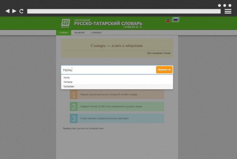The height and width of the screenshot is (159, 237).
Task: Click the number 2 feature block
Action: coord(117,106)
